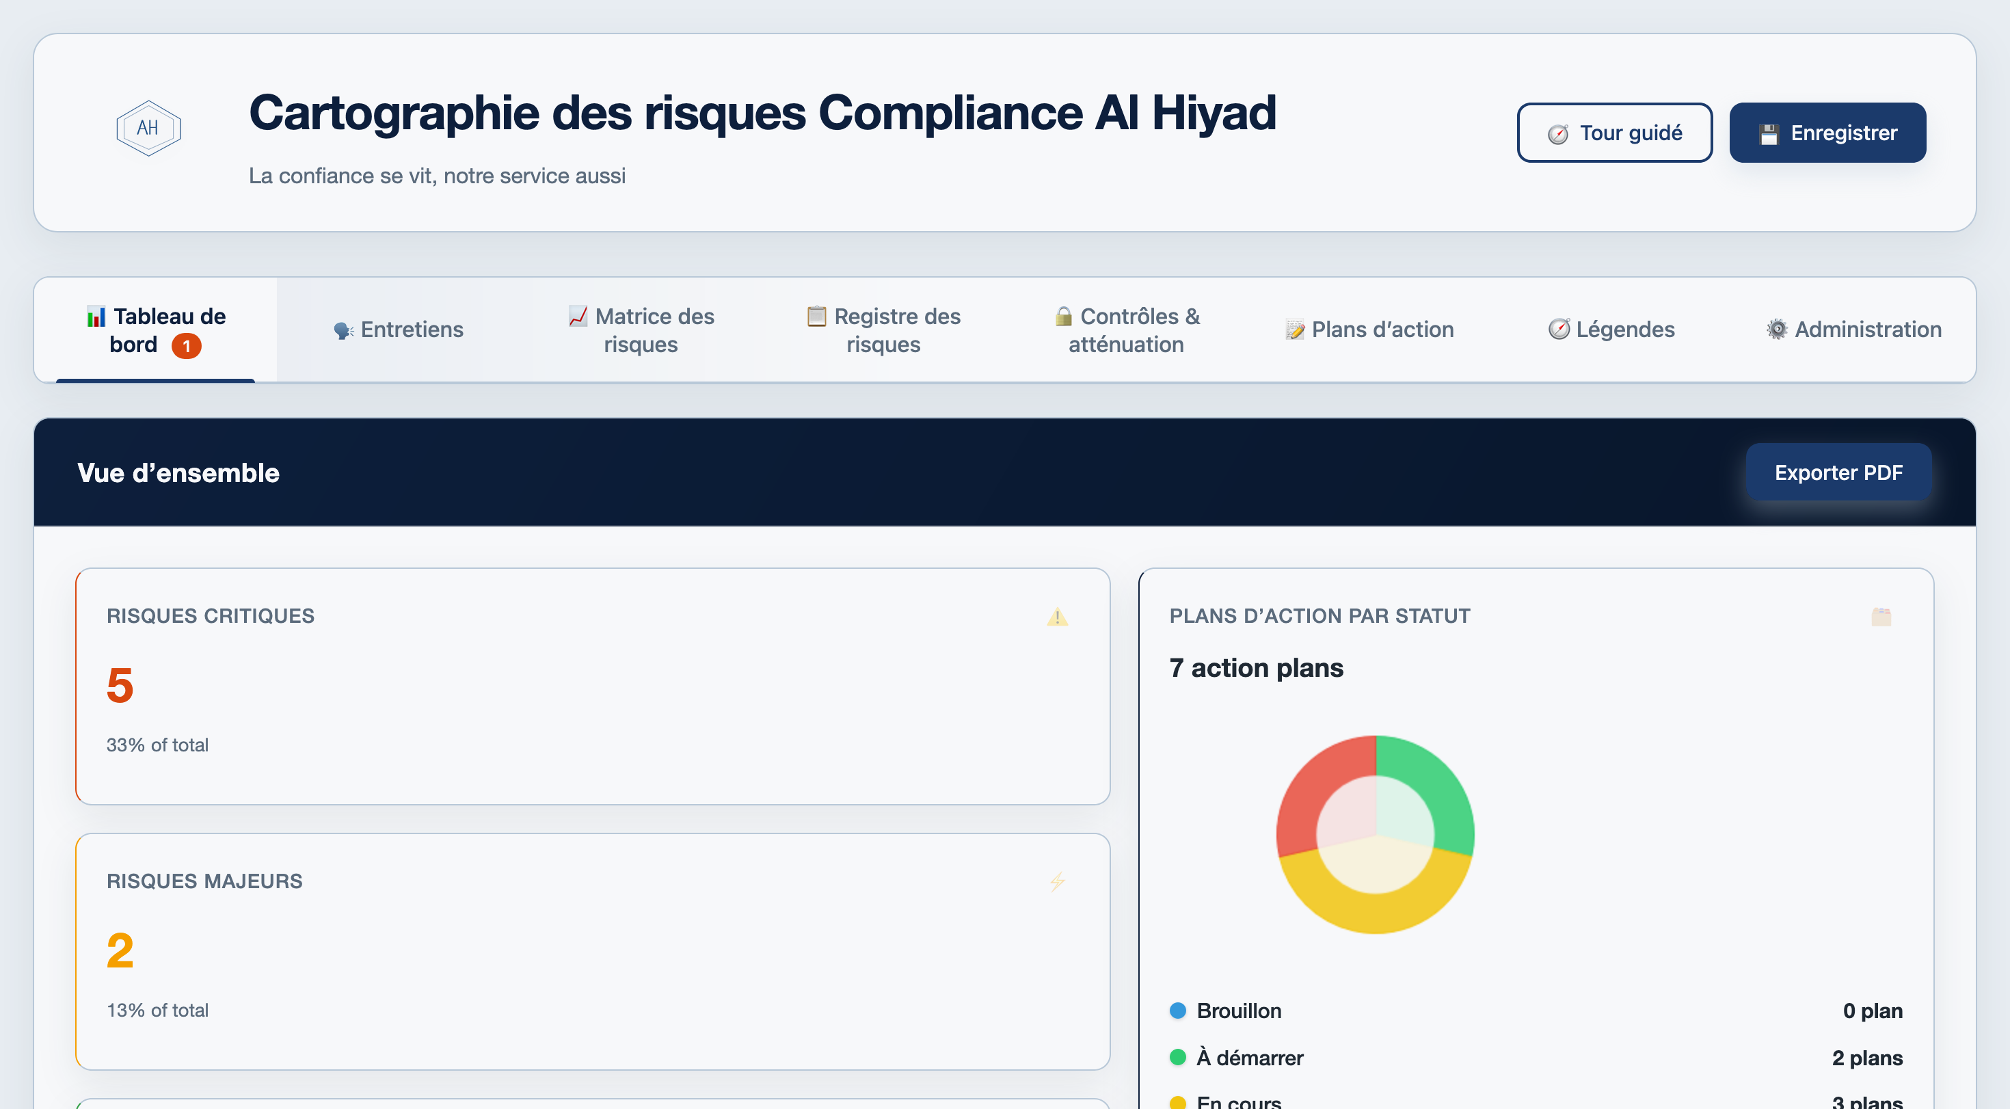
Task: Start the Tour guidé walkthrough
Action: pyautogui.click(x=1613, y=133)
